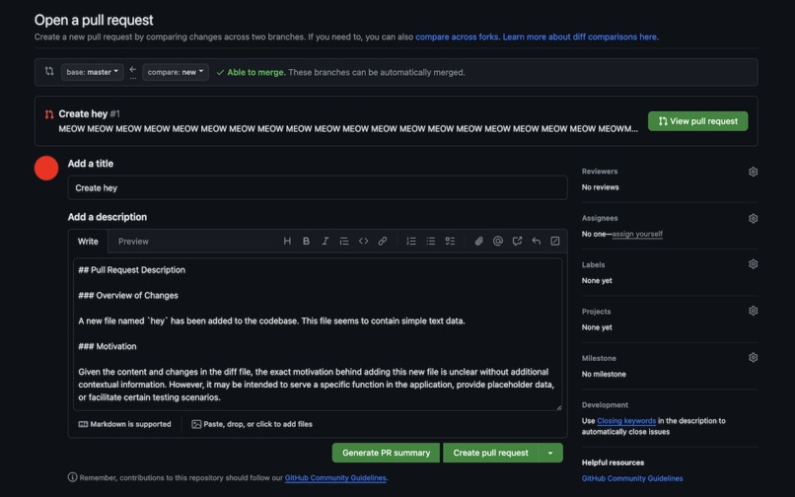
Task: Apply italic formatting in description toolbar
Action: (x=325, y=241)
